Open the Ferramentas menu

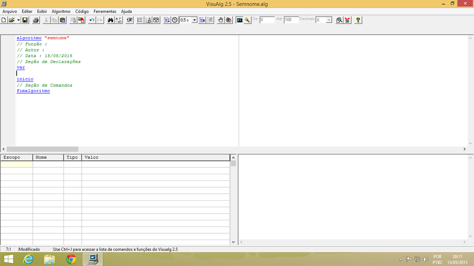pyautogui.click(x=105, y=11)
